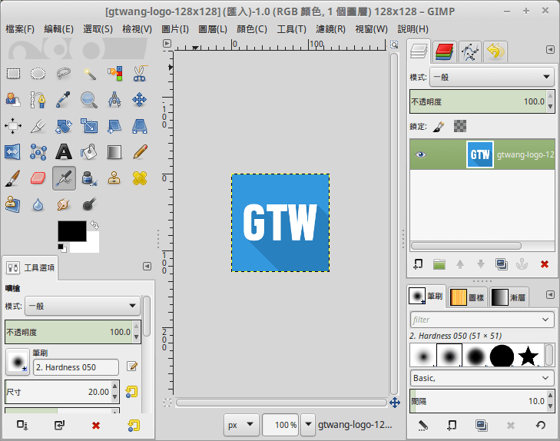Screen dimensions: 560x441
Task: Switch to the Channels tab
Action: point(444,51)
